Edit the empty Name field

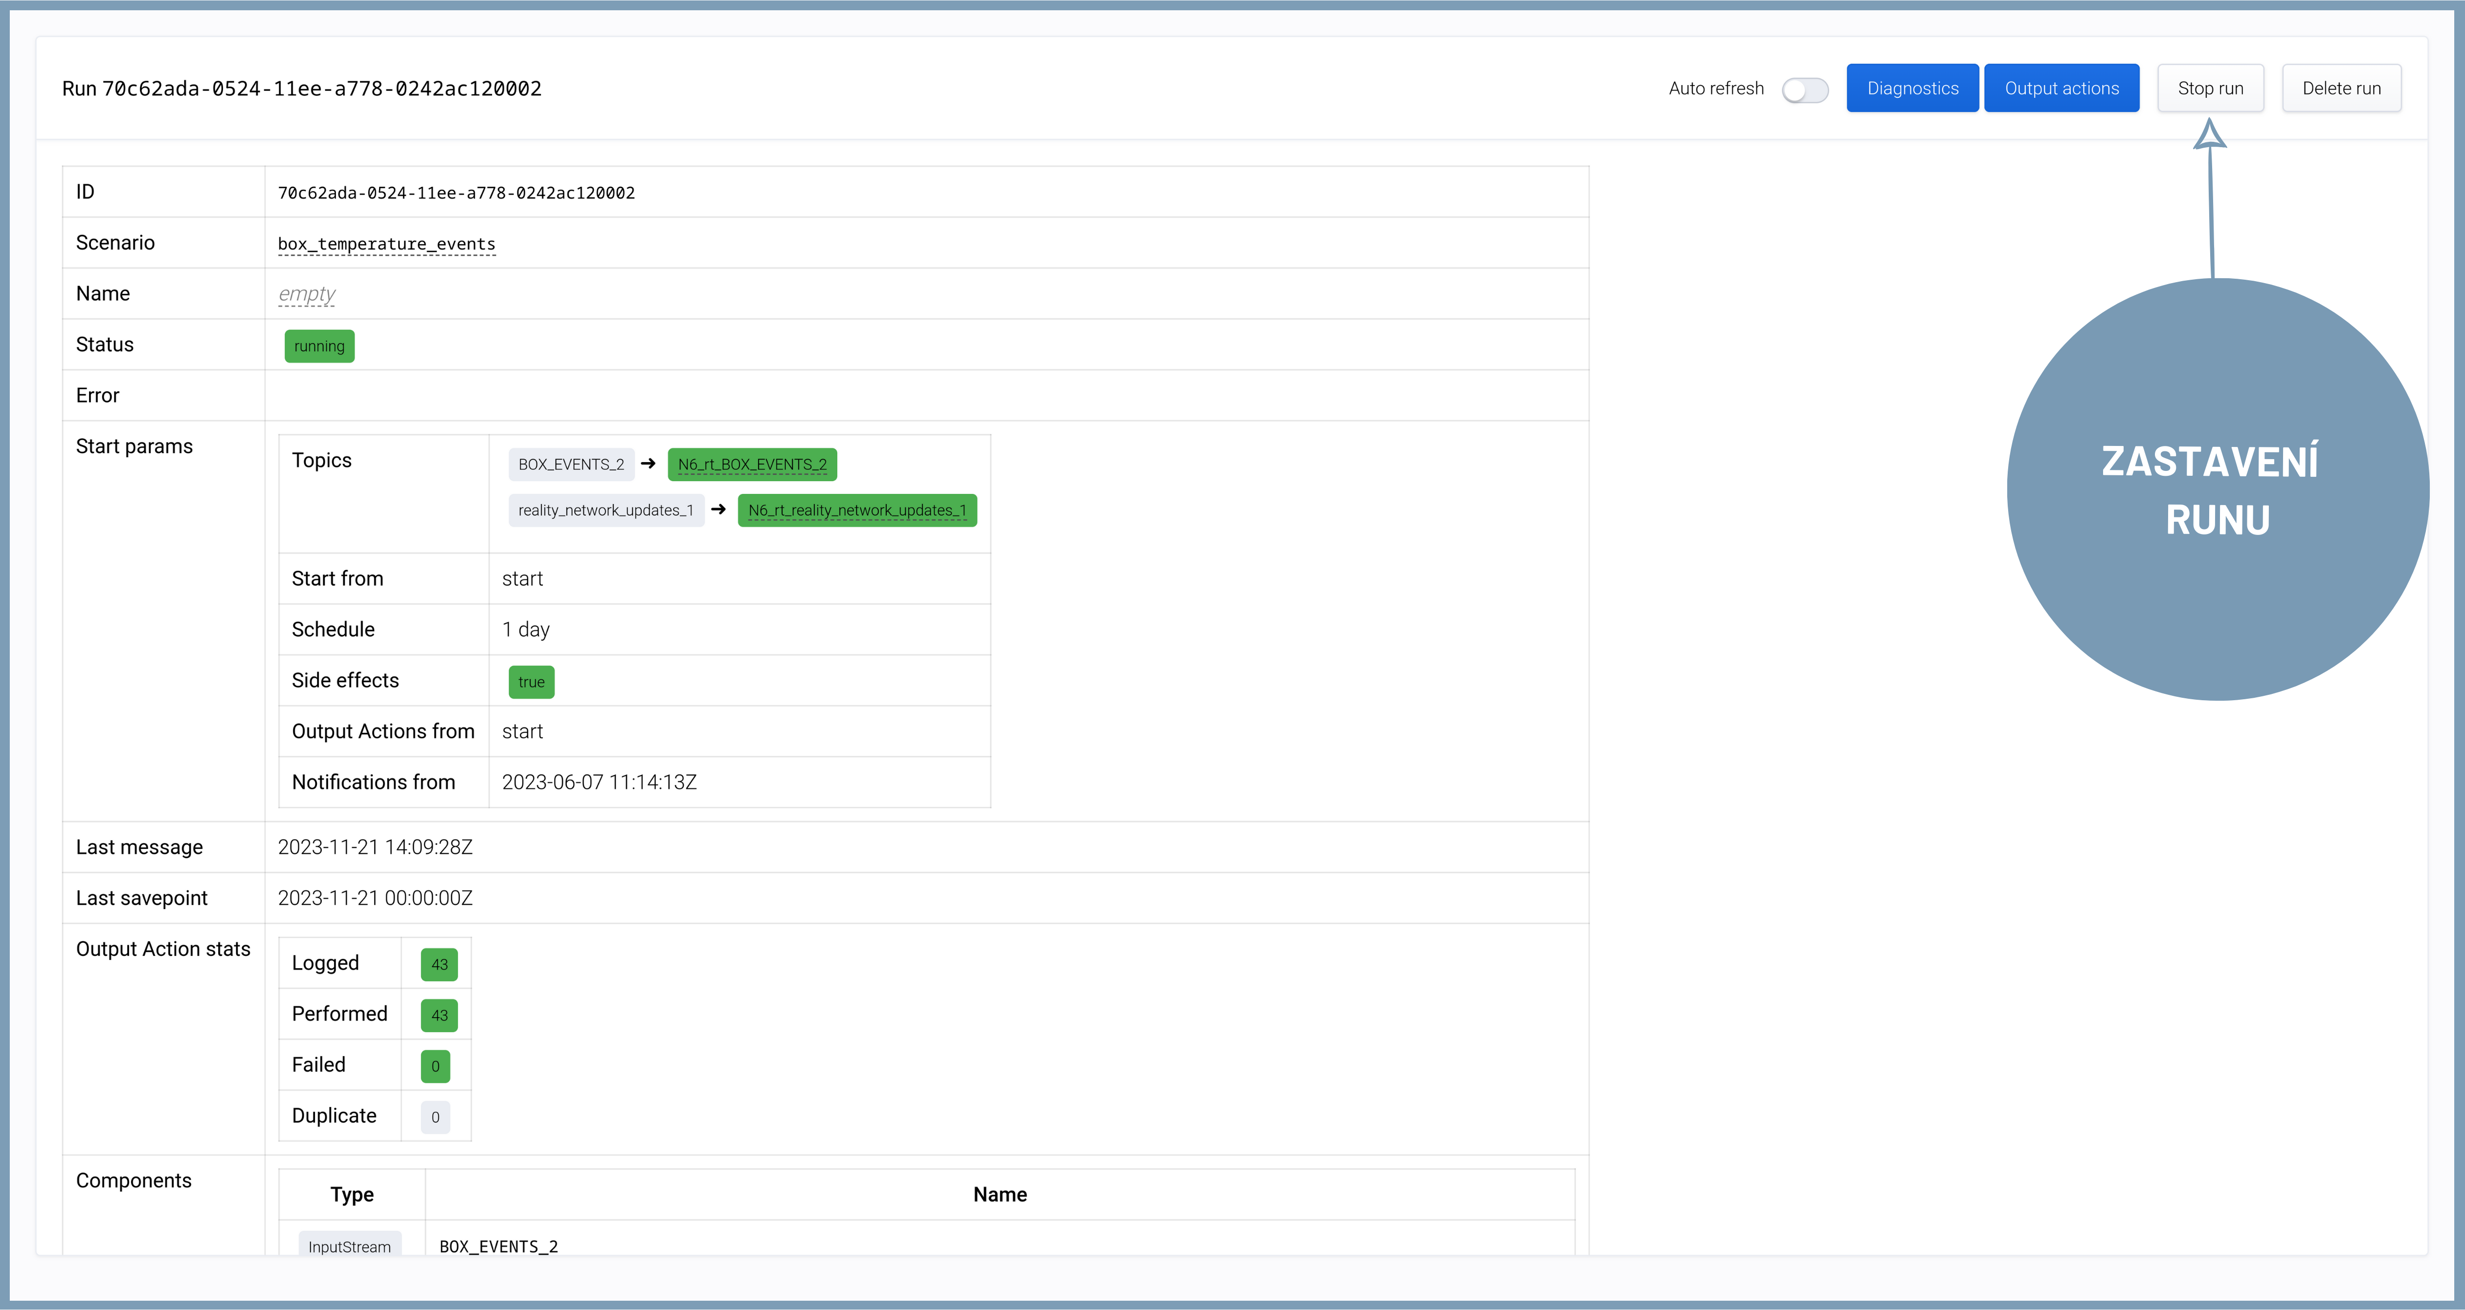306,294
